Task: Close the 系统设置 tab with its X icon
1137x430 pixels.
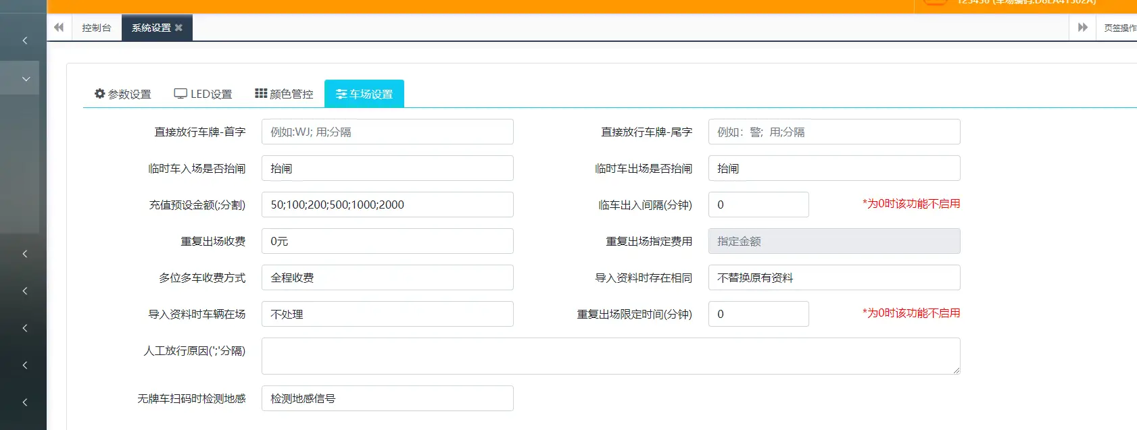Action: [178, 28]
